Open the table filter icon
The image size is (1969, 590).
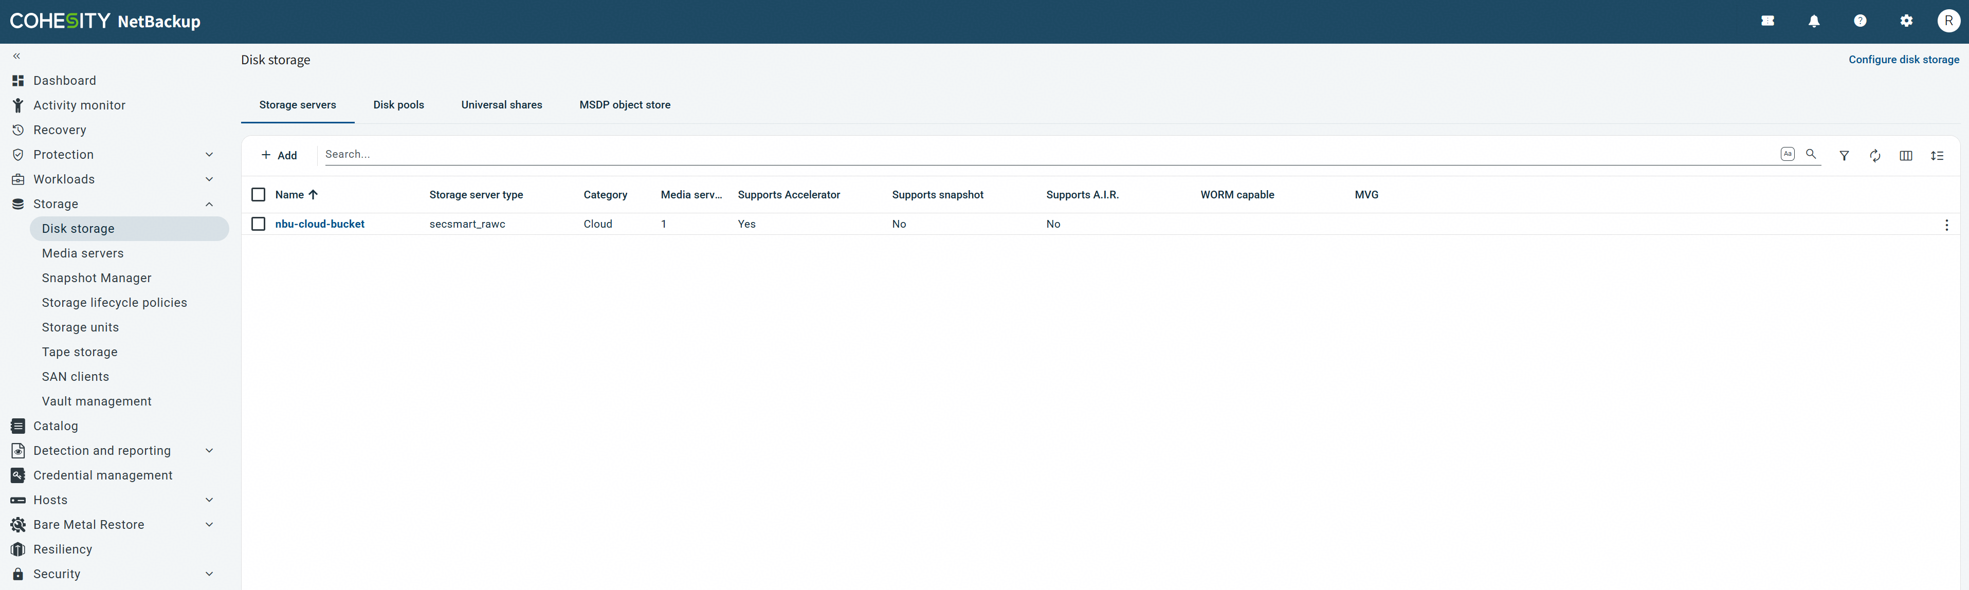click(x=1844, y=156)
